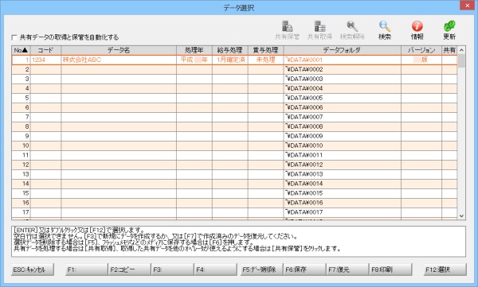This screenshot has width=478, height=287.
Task: Click the ¥DATA¥0001 folder cell
Action: (342, 60)
